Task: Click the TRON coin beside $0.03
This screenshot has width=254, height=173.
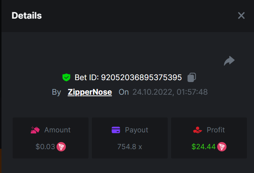Action: 61,147
